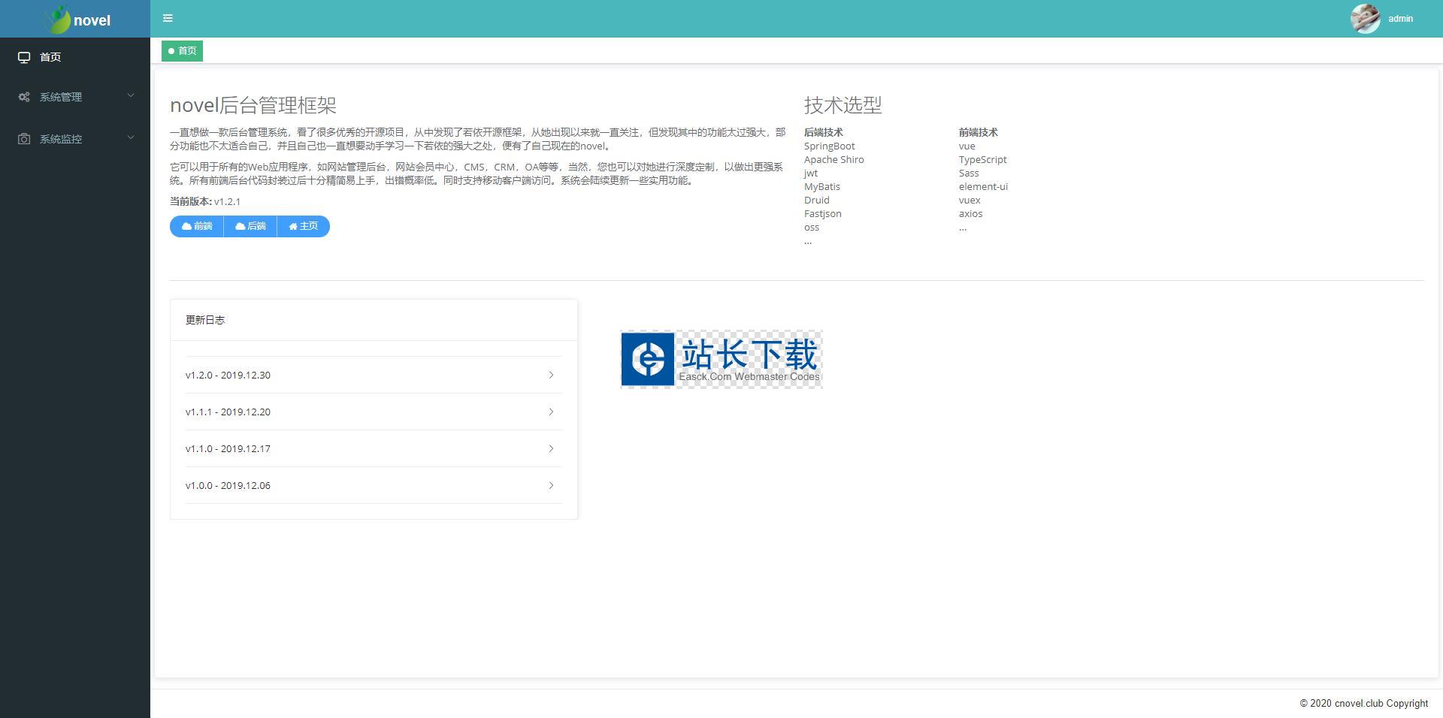Viewport: 1443px width, 718px height.
Task: Click the 首页 monitor icon in sidebar
Action: click(24, 57)
